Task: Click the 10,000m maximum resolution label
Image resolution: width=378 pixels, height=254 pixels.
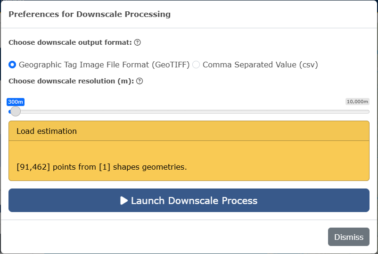Action: (357, 102)
